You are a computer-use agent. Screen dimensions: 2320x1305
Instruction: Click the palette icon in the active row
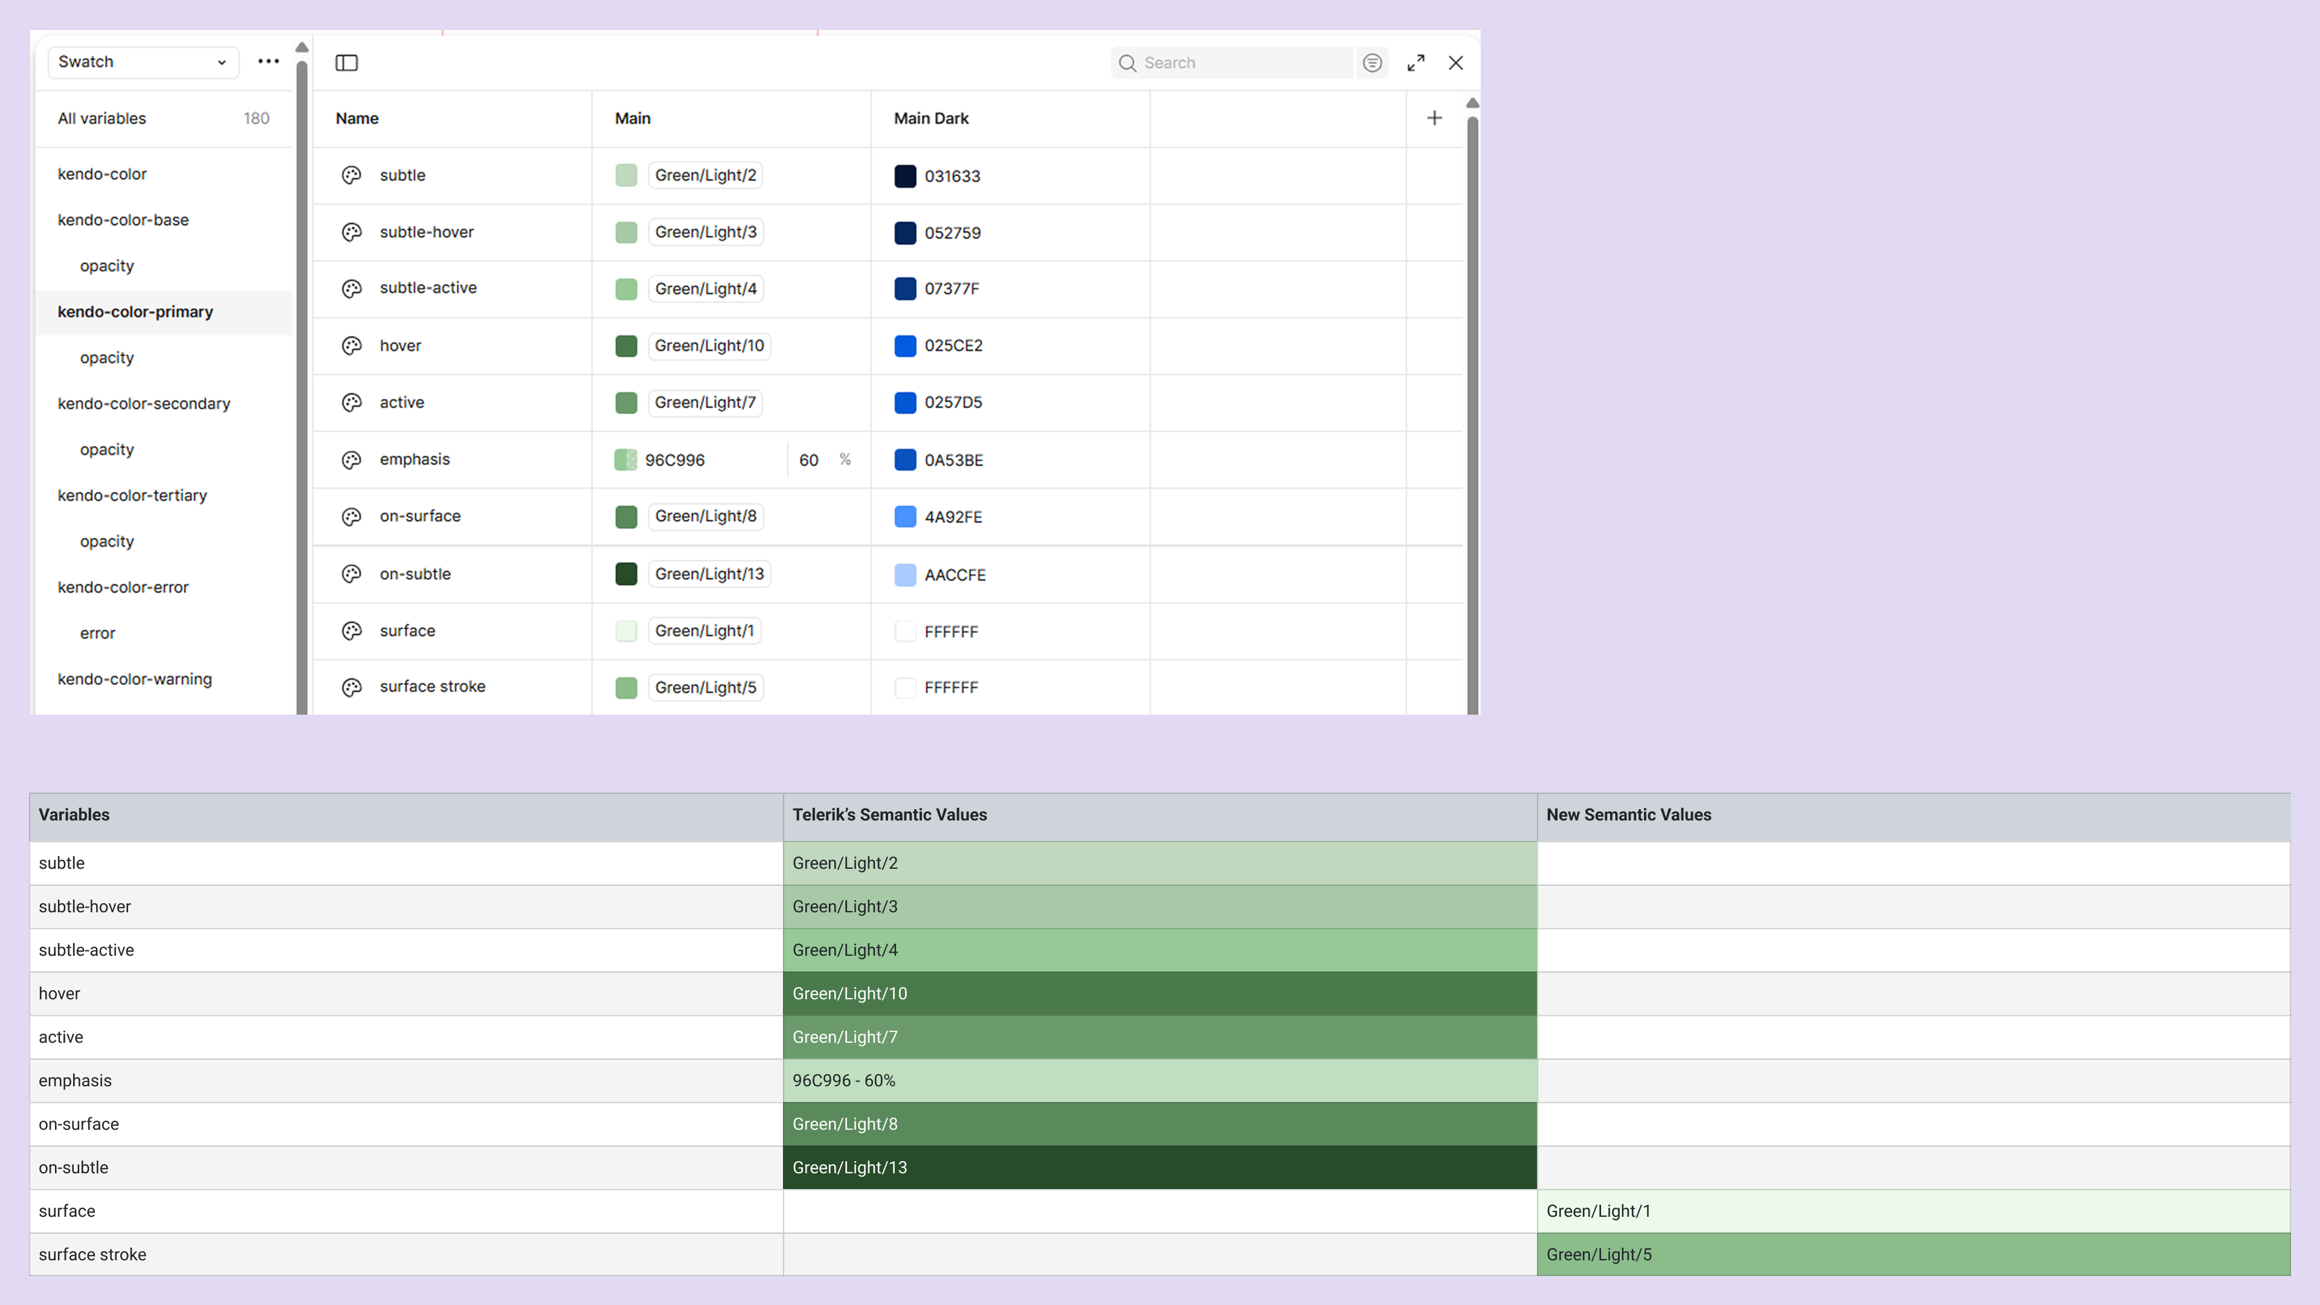pos(351,402)
